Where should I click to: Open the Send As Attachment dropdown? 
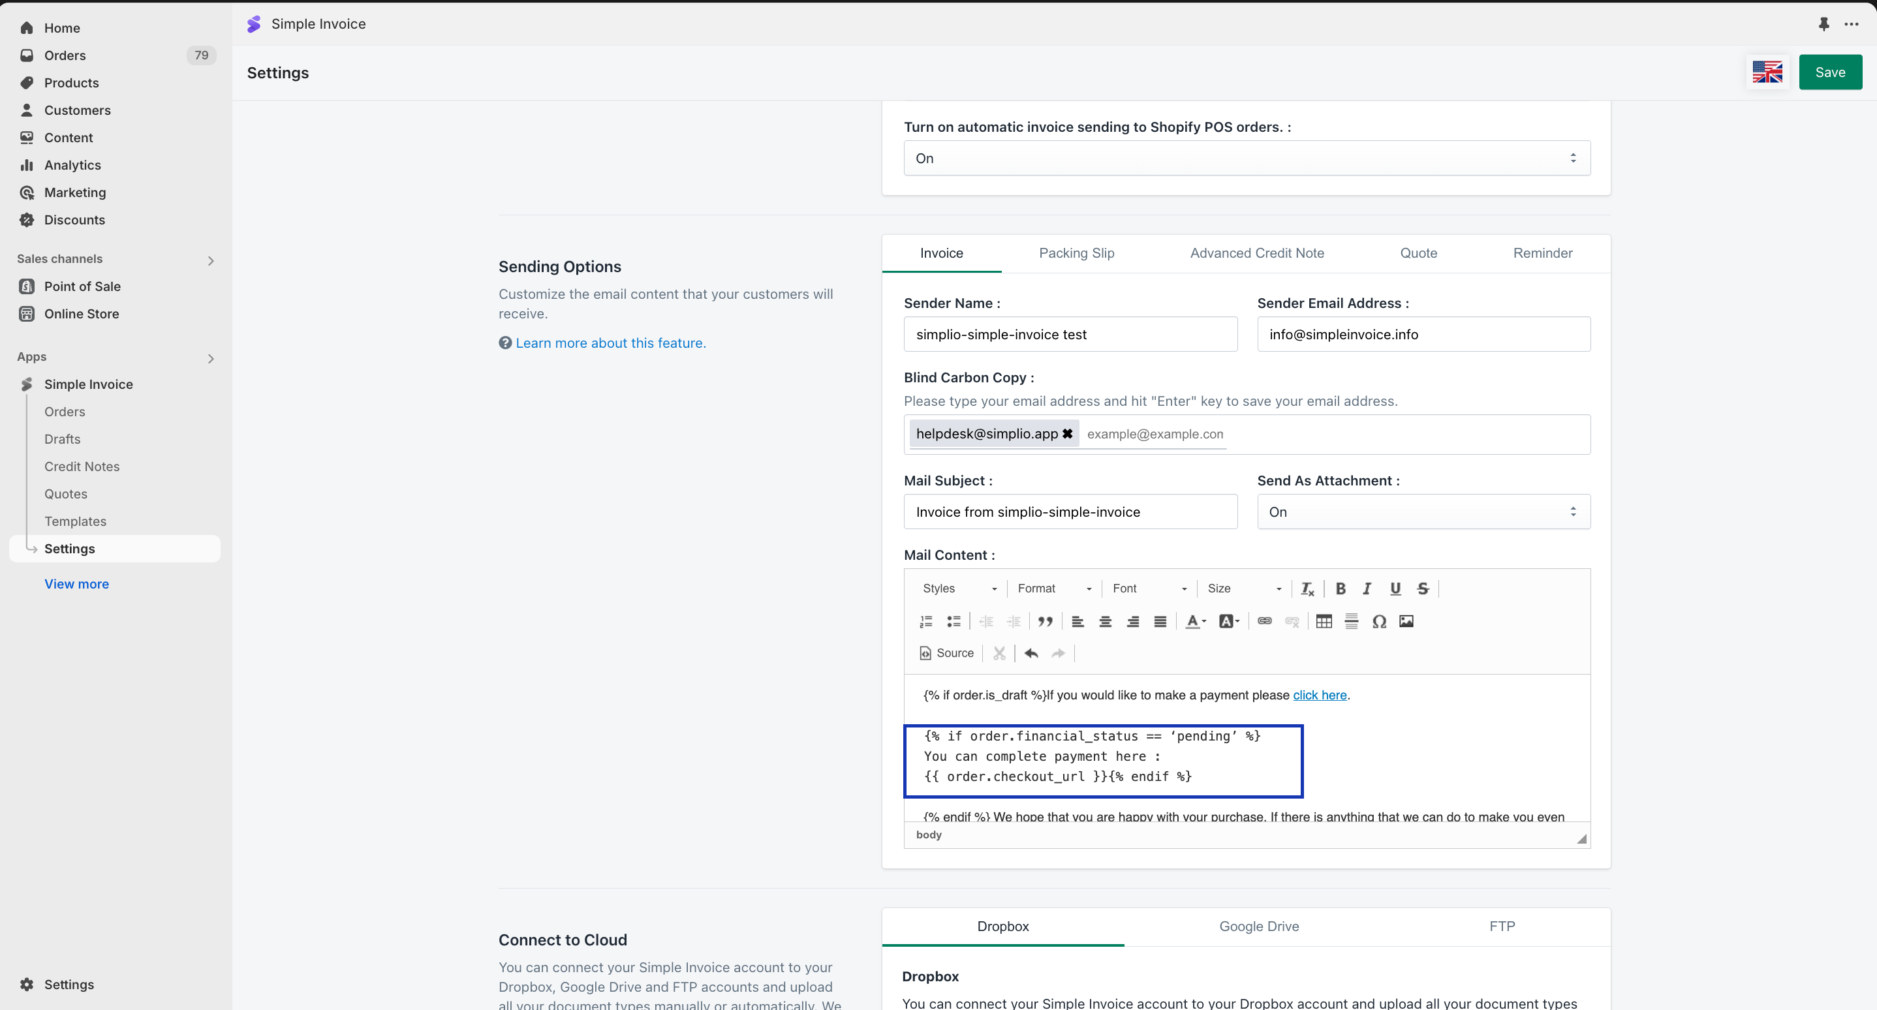coord(1423,512)
